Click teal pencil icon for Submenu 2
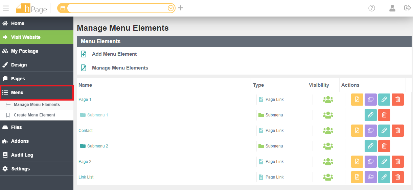This screenshot has width=413, height=190. (x=371, y=146)
